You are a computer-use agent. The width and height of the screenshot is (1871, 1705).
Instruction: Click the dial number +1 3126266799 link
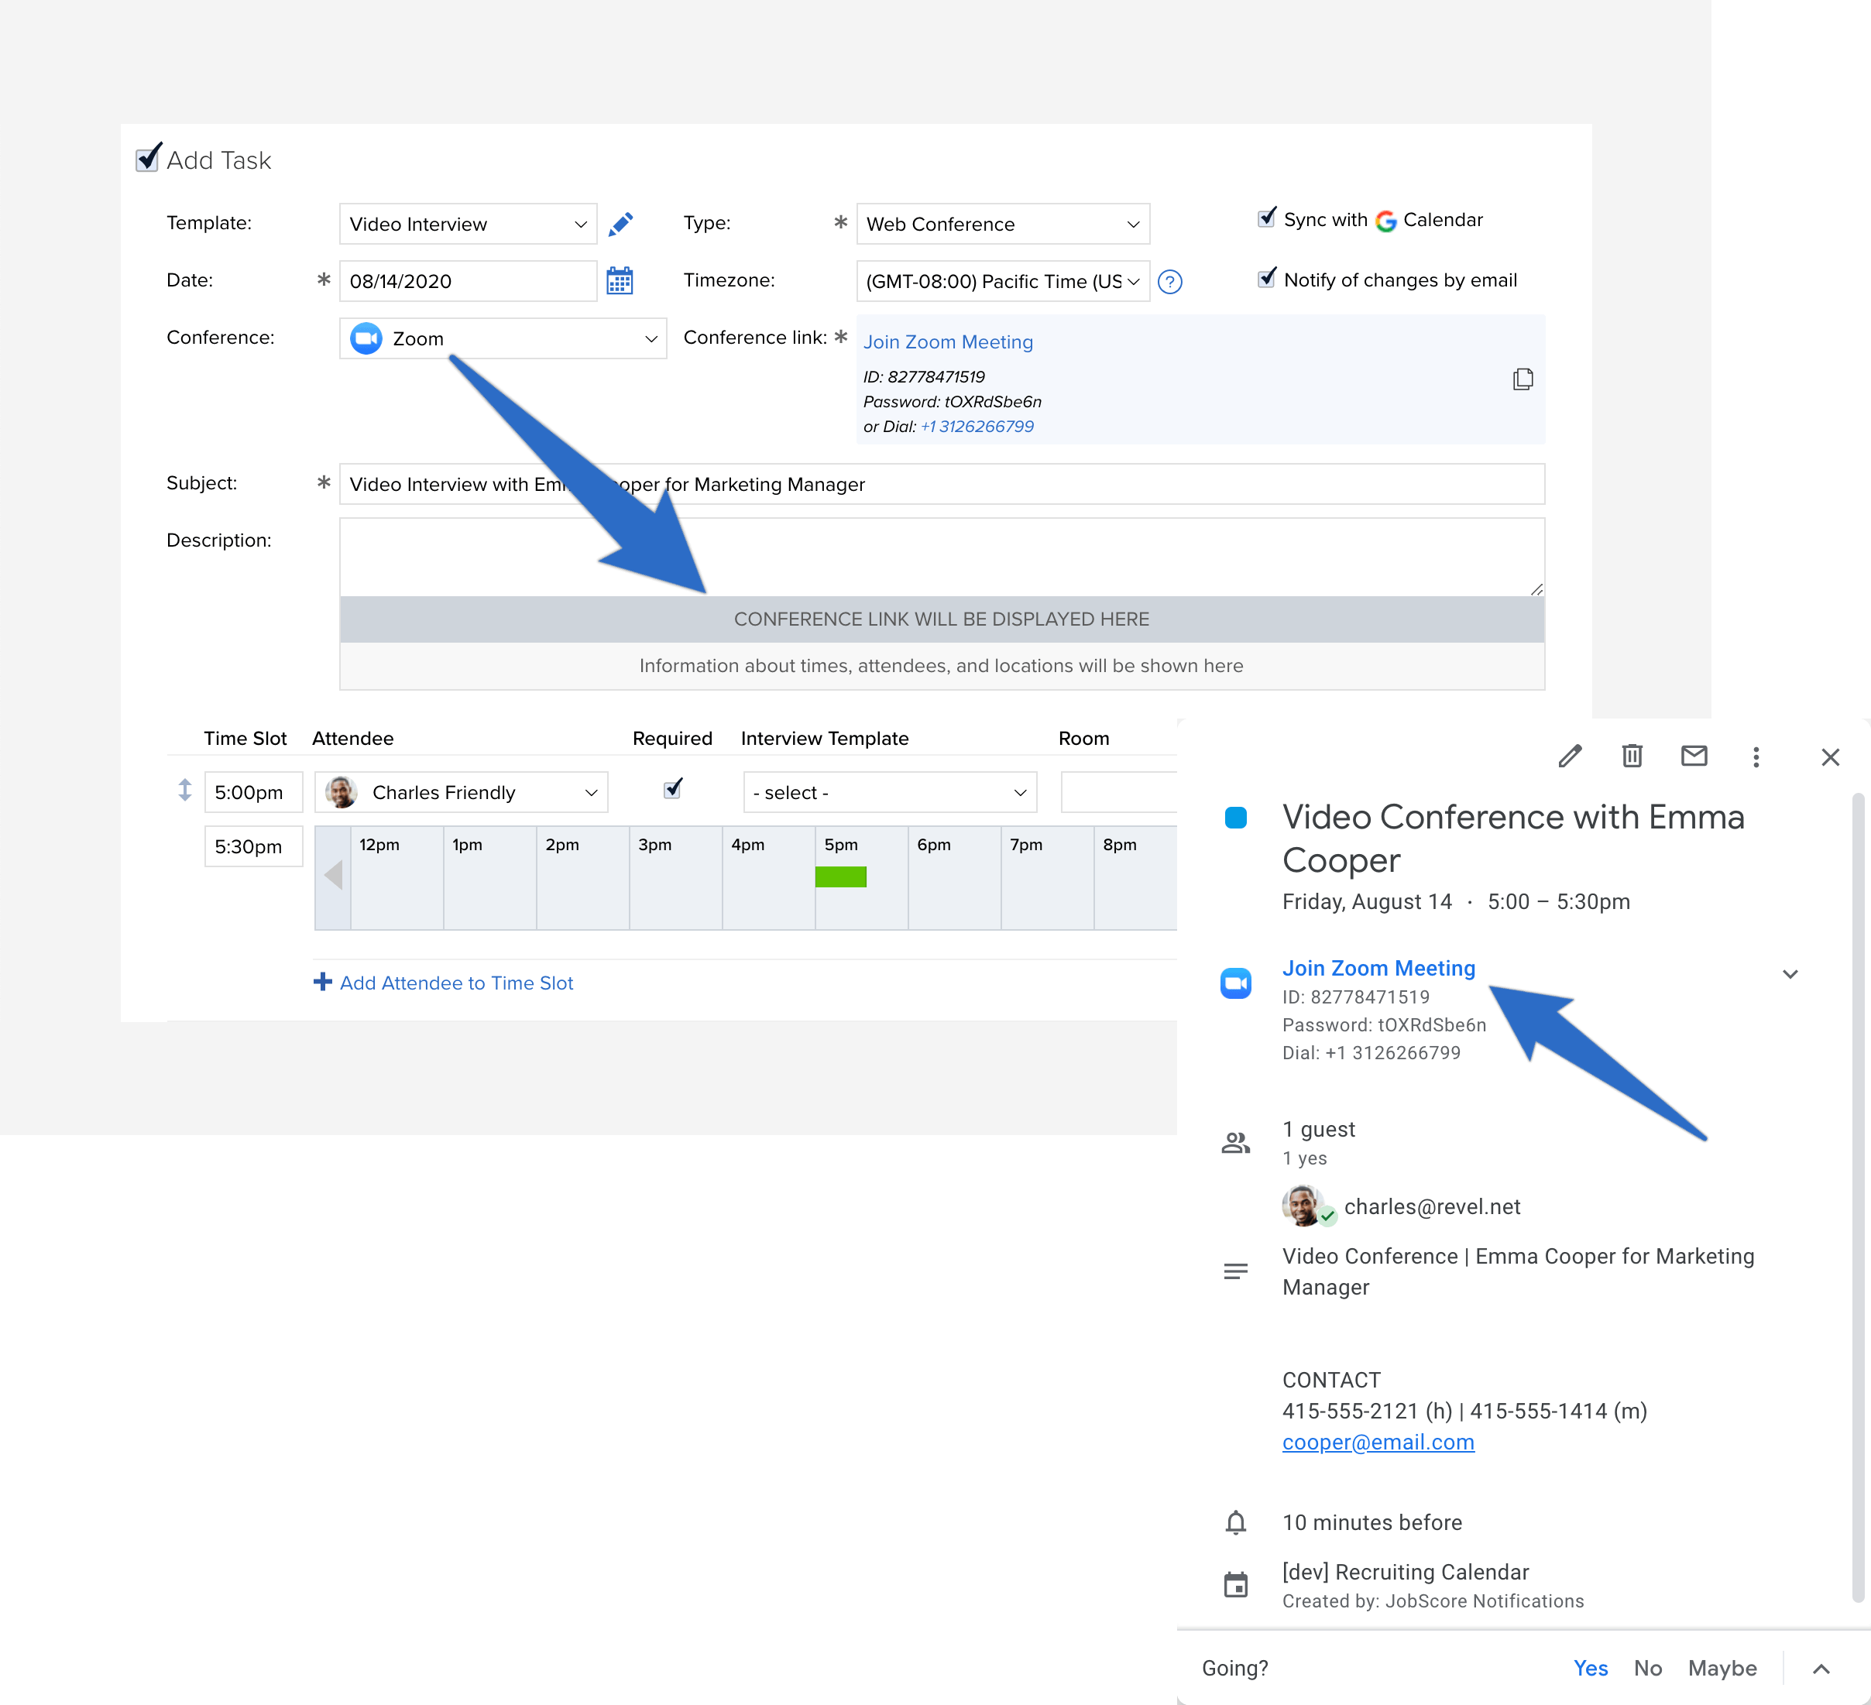pos(977,426)
